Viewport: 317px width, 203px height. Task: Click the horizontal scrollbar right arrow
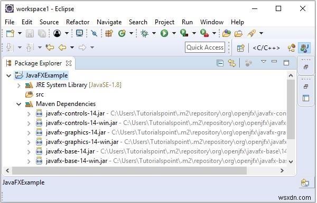(282, 171)
